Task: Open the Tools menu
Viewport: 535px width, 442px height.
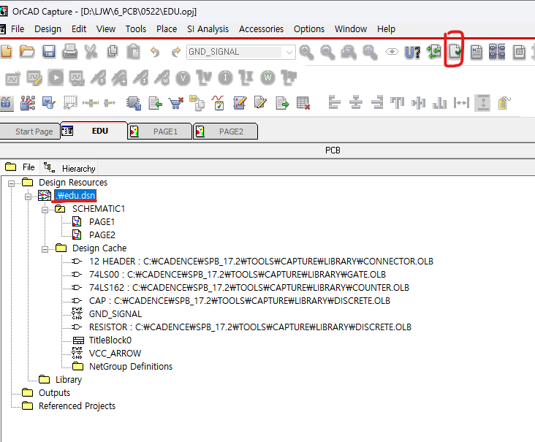Action: (135, 29)
